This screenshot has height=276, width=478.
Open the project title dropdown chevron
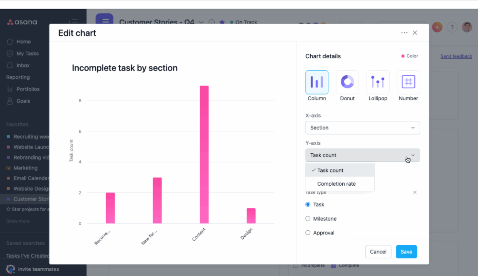201,22
